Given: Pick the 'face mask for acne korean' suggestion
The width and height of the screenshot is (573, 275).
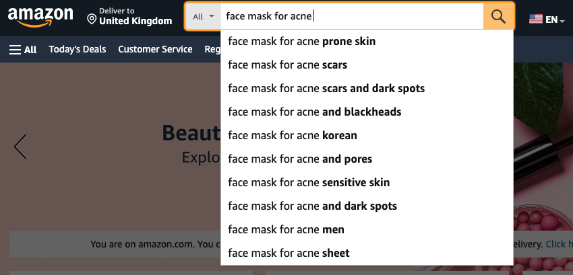Looking at the screenshot, I should pyautogui.click(x=367, y=135).
